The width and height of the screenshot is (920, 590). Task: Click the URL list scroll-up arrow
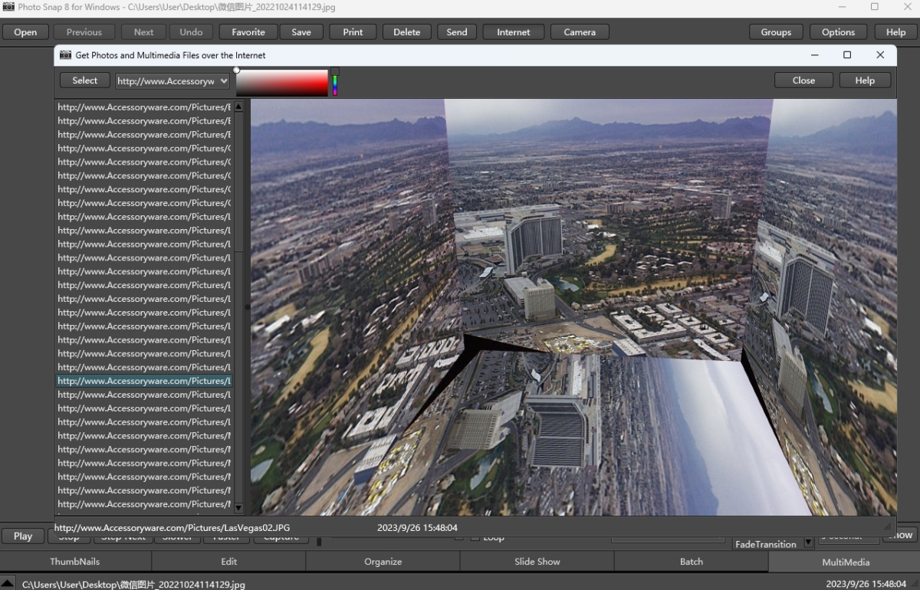(x=238, y=107)
